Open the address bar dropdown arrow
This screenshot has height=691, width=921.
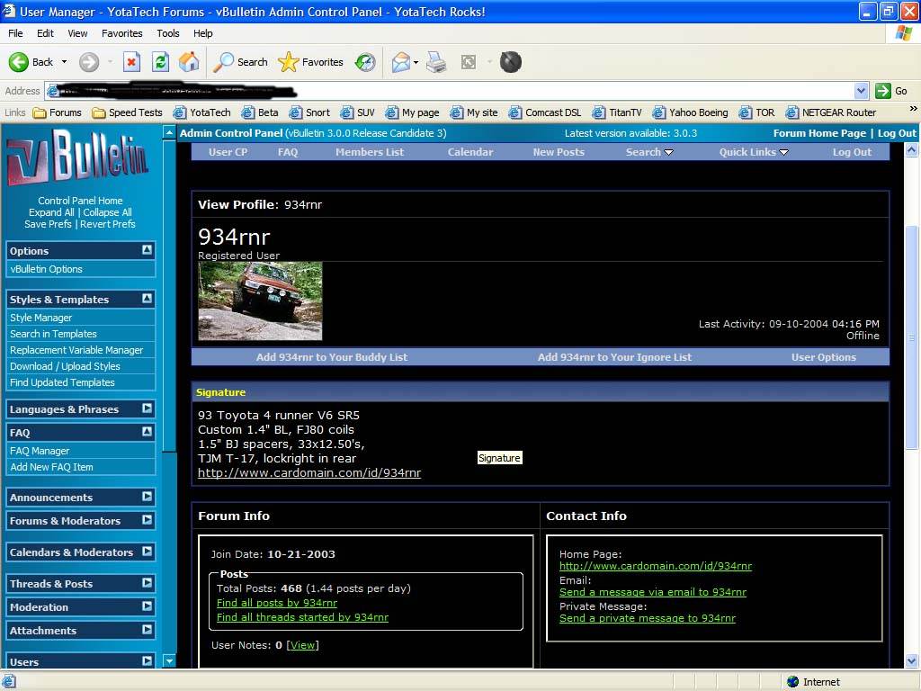(x=861, y=91)
